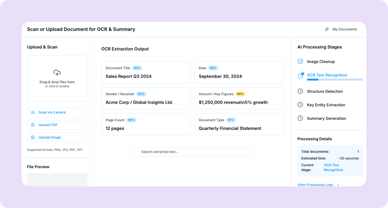Screen dimensions: 388x208
Task: Click the Image Cleanup checkmark icon
Action: coord(300,61)
